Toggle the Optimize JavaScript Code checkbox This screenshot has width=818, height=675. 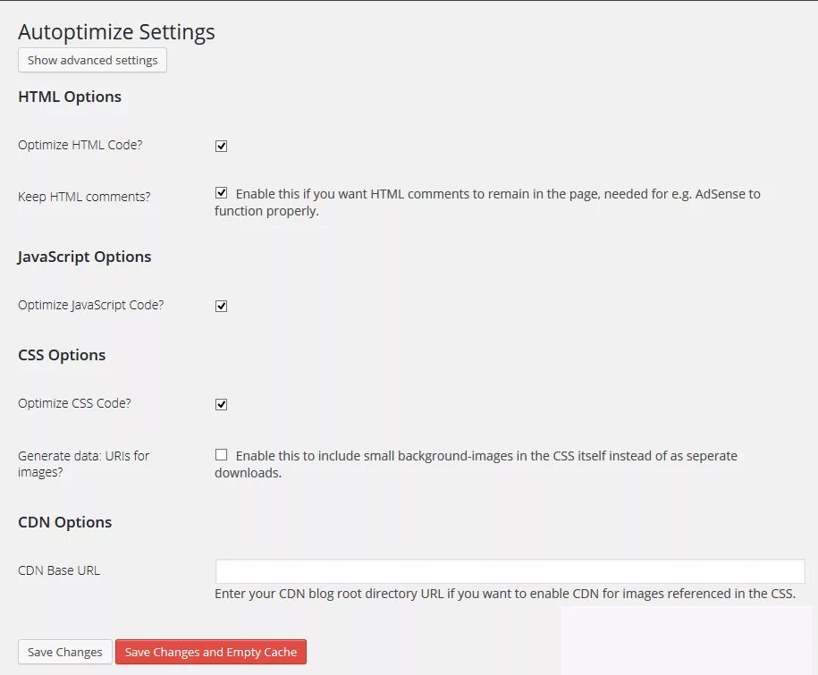(x=221, y=306)
